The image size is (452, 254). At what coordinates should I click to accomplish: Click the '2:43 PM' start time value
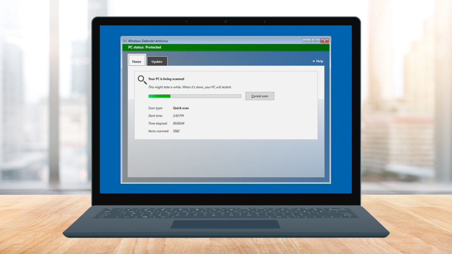(x=178, y=116)
